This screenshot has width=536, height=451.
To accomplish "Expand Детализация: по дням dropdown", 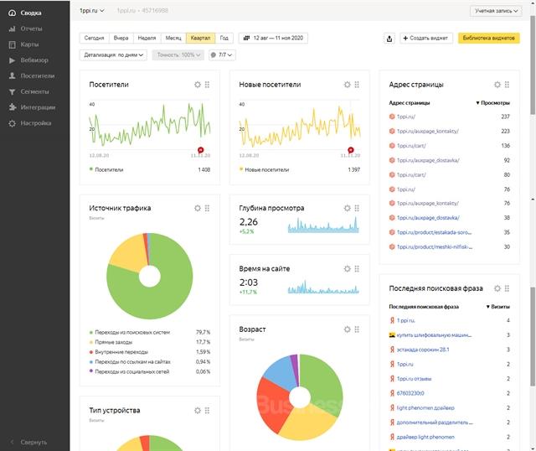I will click(x=115, y=55).
